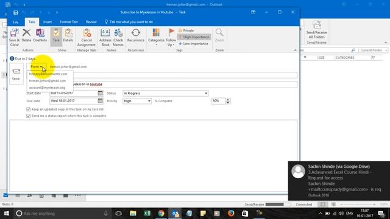
Task: Show hidden system tray icons
Action: [320, 214]
